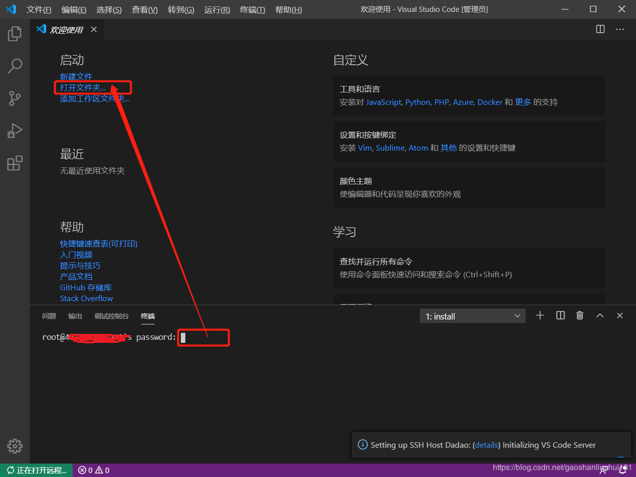Click the Atom keybinding link
Viewport: 636px width, 477px height.
tap(418, 148)
